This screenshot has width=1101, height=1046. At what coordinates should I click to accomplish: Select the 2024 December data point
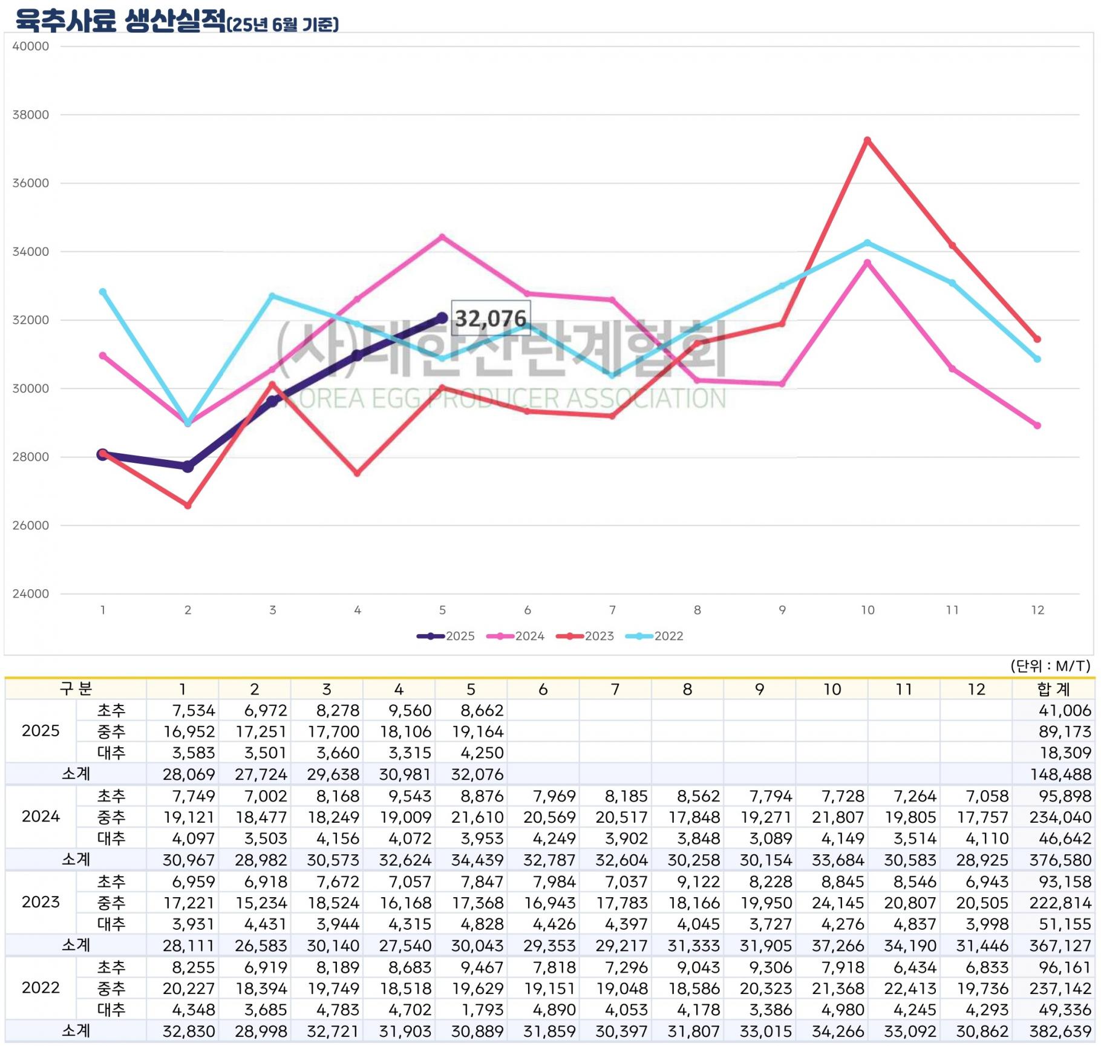[x=1037, y=426]
